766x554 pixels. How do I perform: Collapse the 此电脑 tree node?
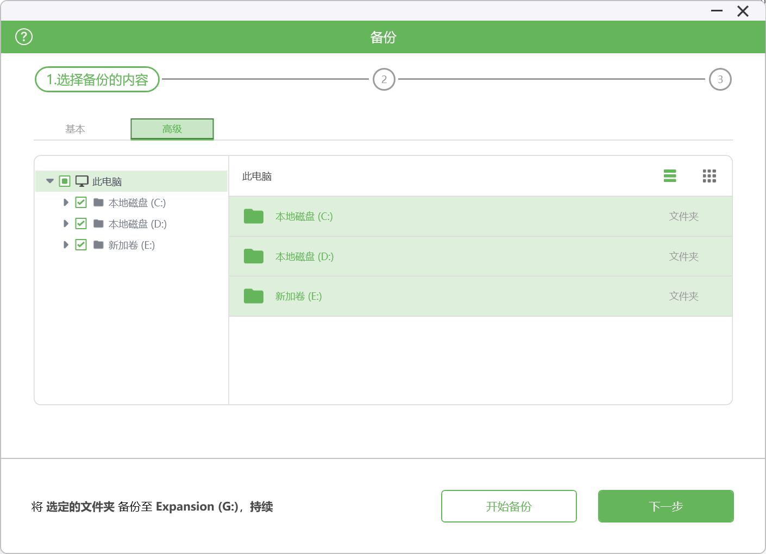[x=50, y=180]
